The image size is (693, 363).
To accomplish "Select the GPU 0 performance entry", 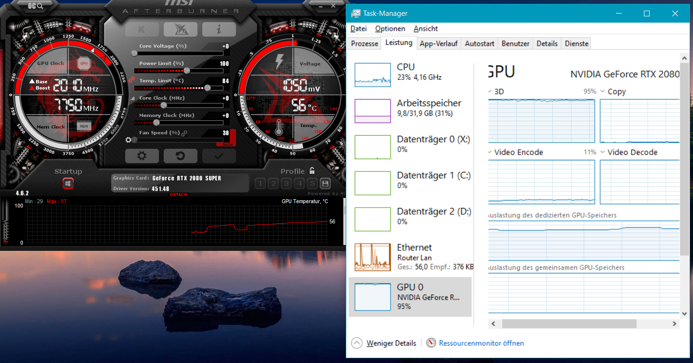I will click(410, 297).
